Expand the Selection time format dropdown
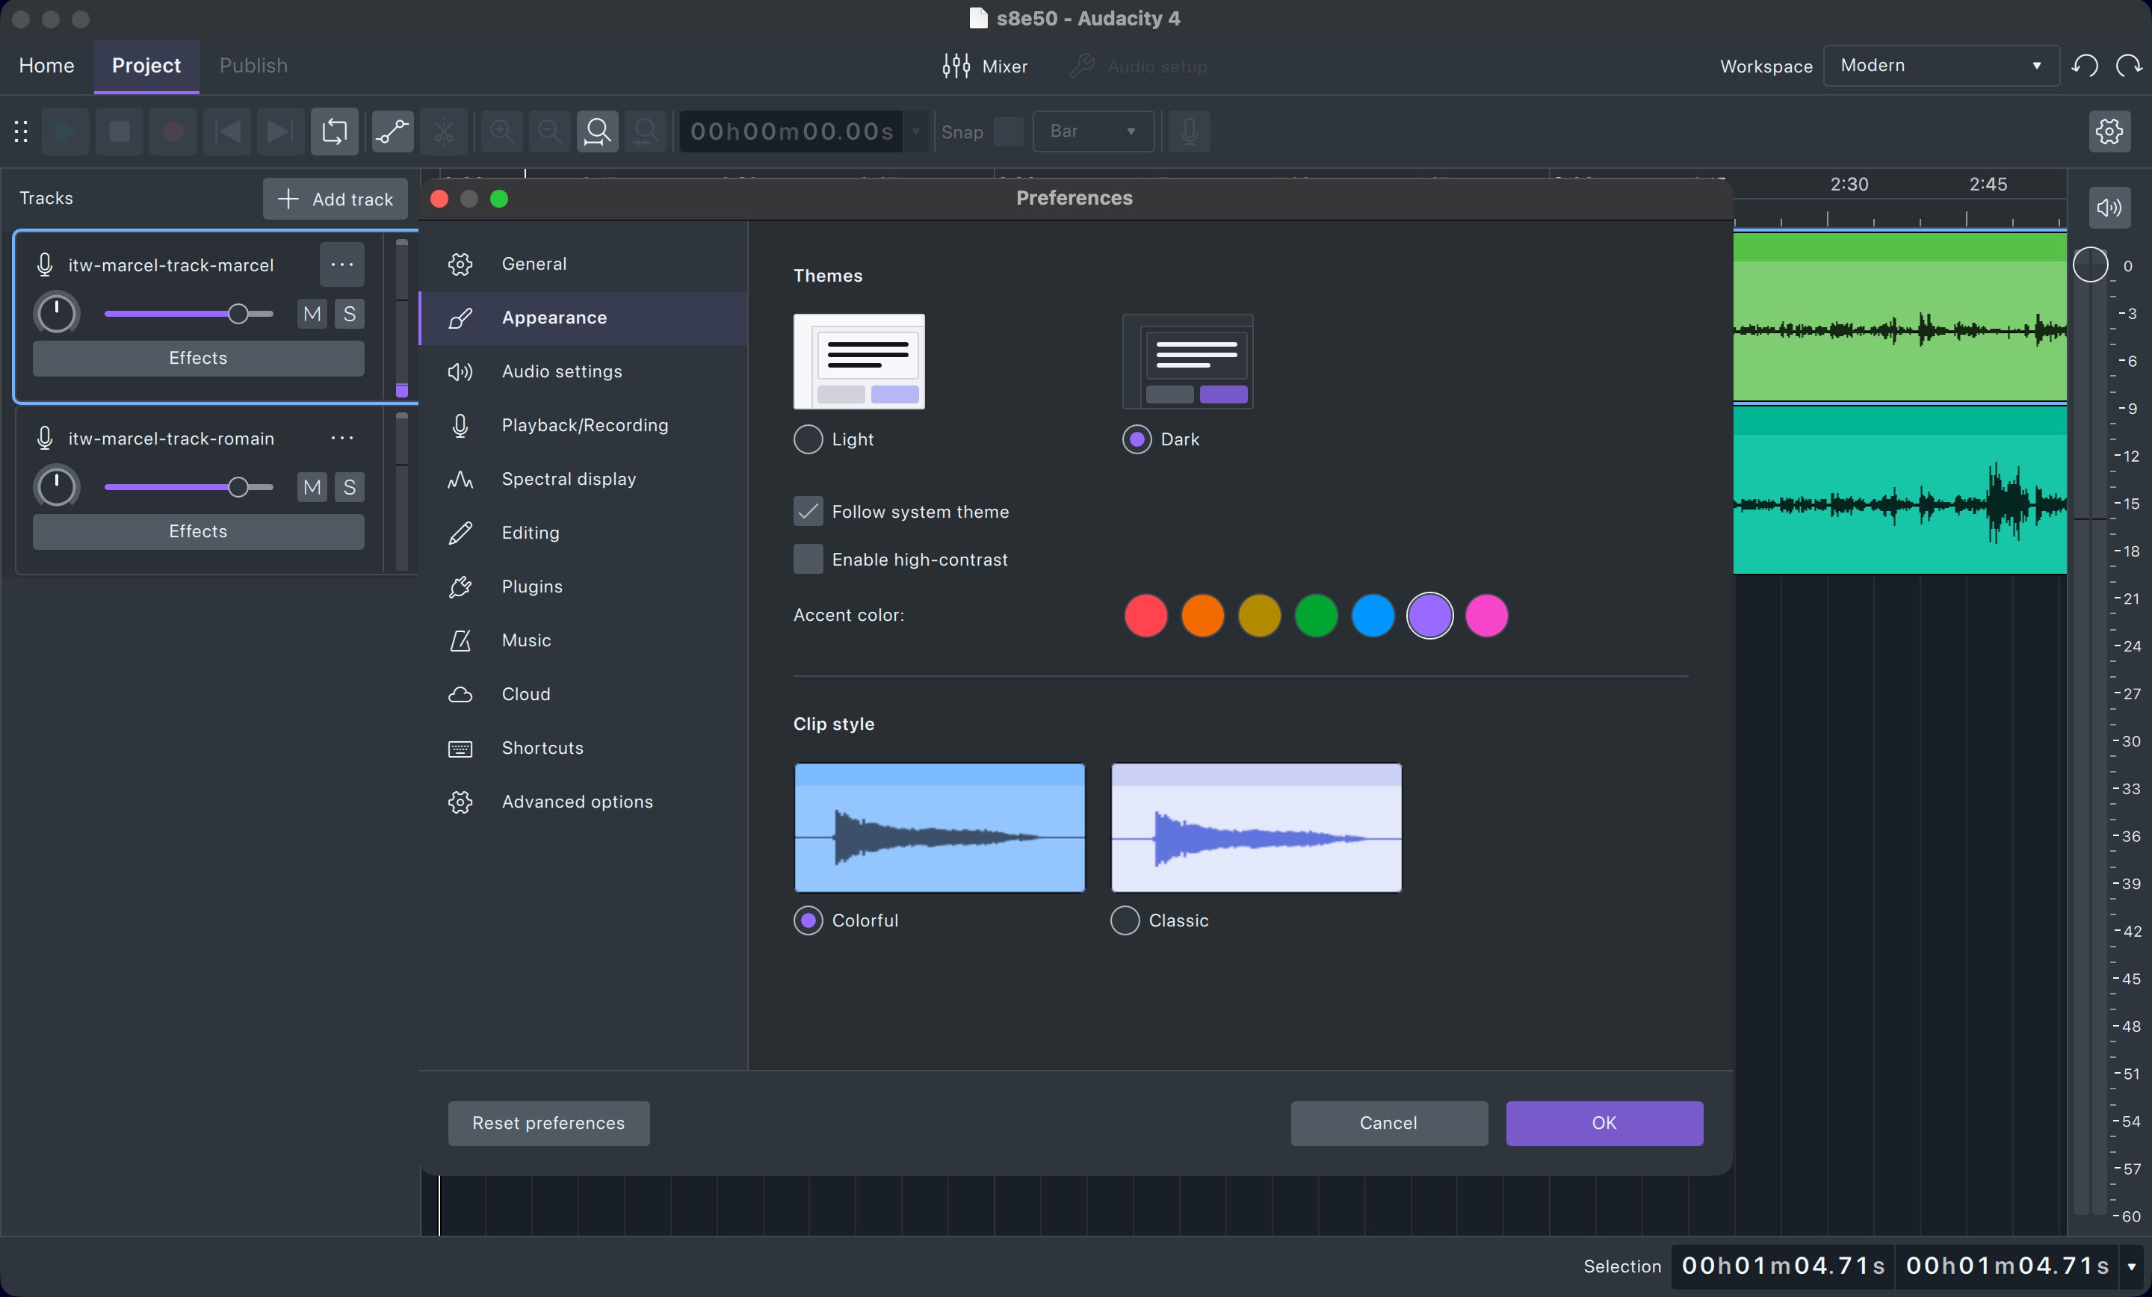Viewport: 2152px width, 1297px height. tap(2131, 1267)
